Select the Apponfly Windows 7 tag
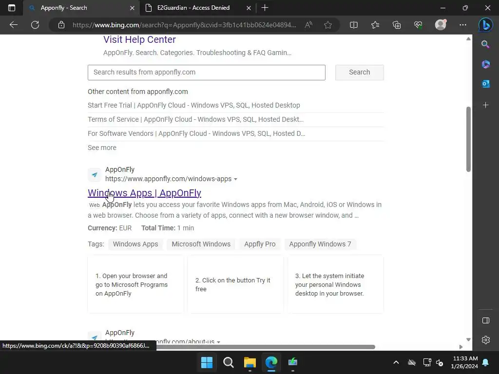 tap(320, 244)
